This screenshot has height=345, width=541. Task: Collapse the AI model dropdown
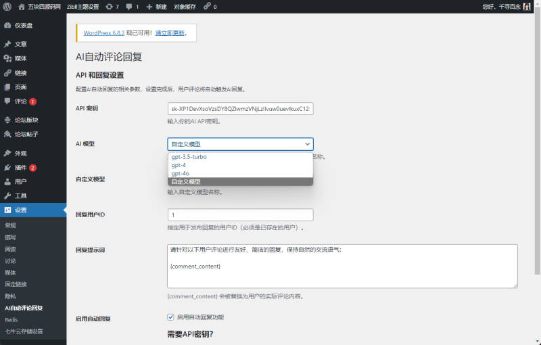240,143
